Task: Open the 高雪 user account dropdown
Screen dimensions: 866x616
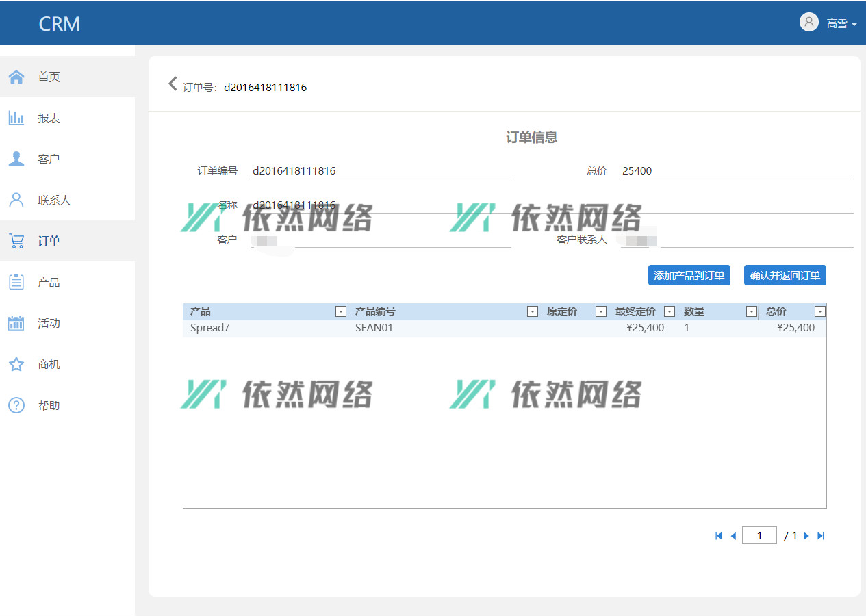Action: (841, 24)
